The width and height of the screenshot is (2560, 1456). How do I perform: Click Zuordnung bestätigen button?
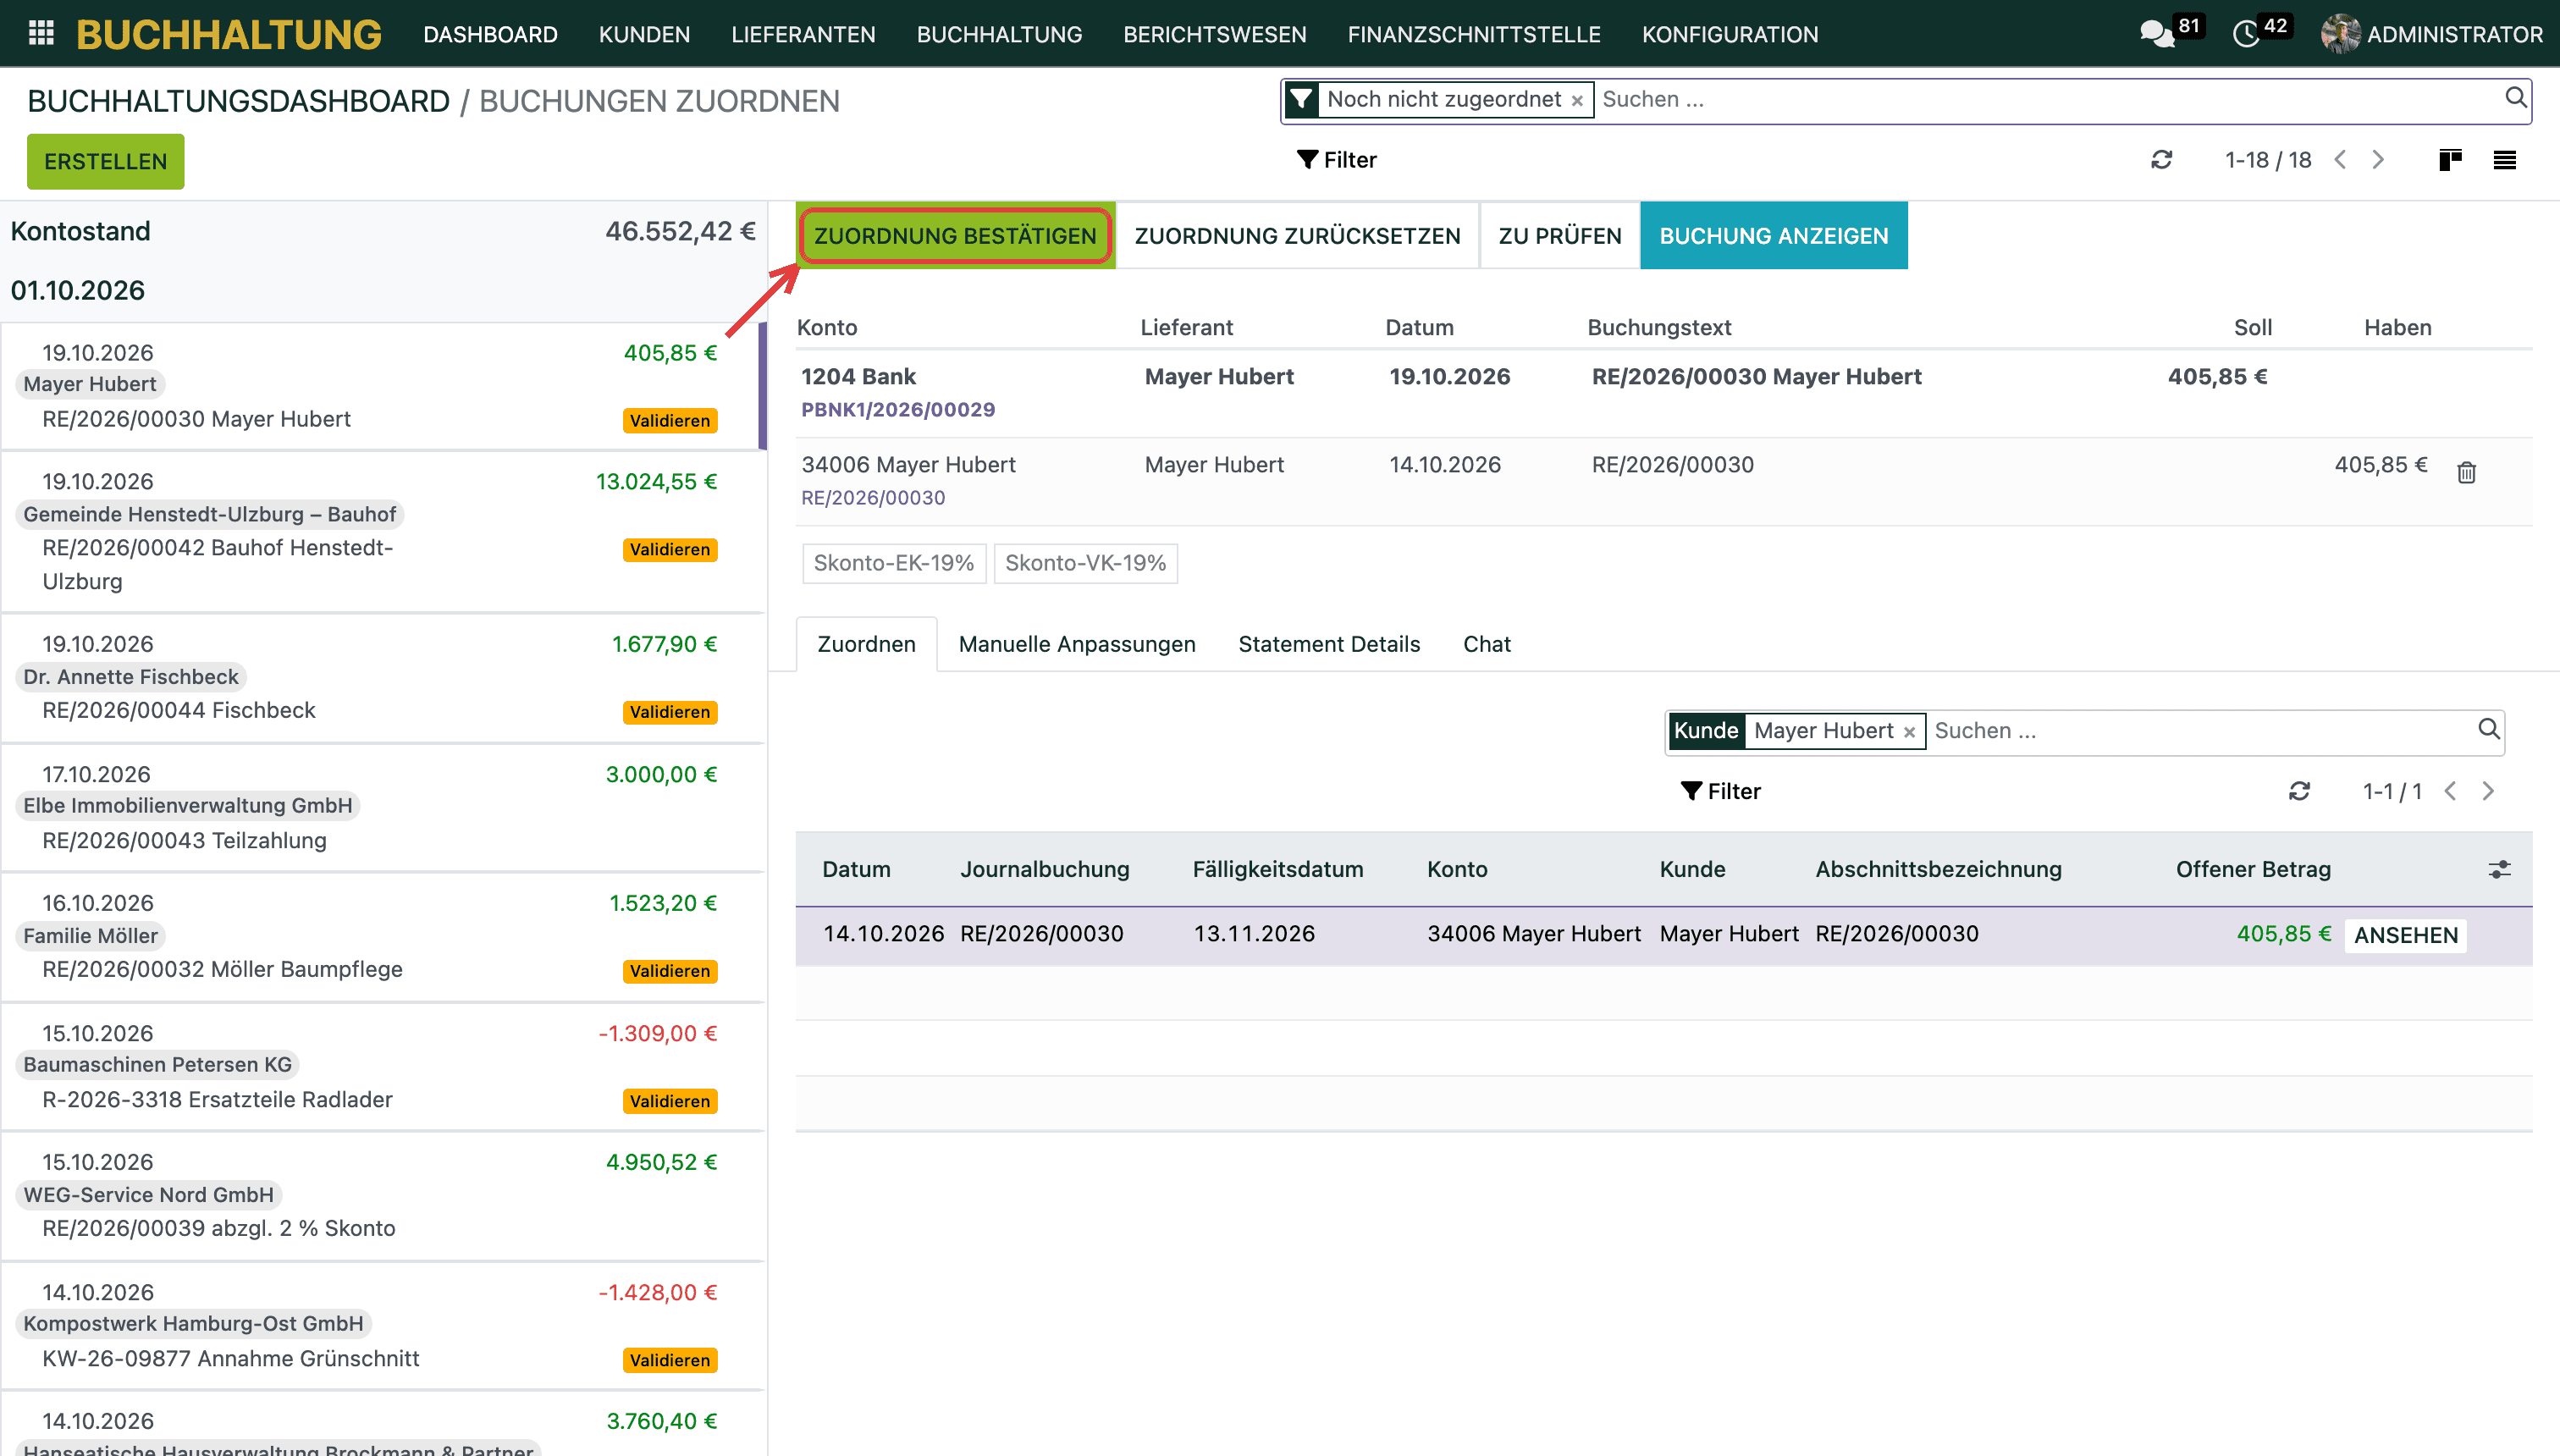click(955, 236)
